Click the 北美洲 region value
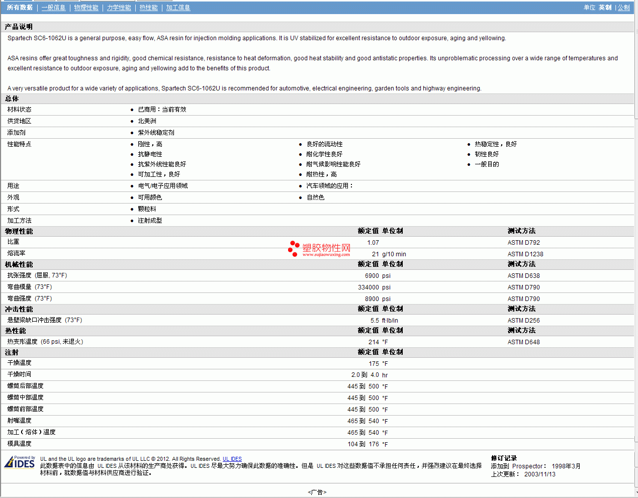Screen dimensions: 638x498 (x=147, y=121)
